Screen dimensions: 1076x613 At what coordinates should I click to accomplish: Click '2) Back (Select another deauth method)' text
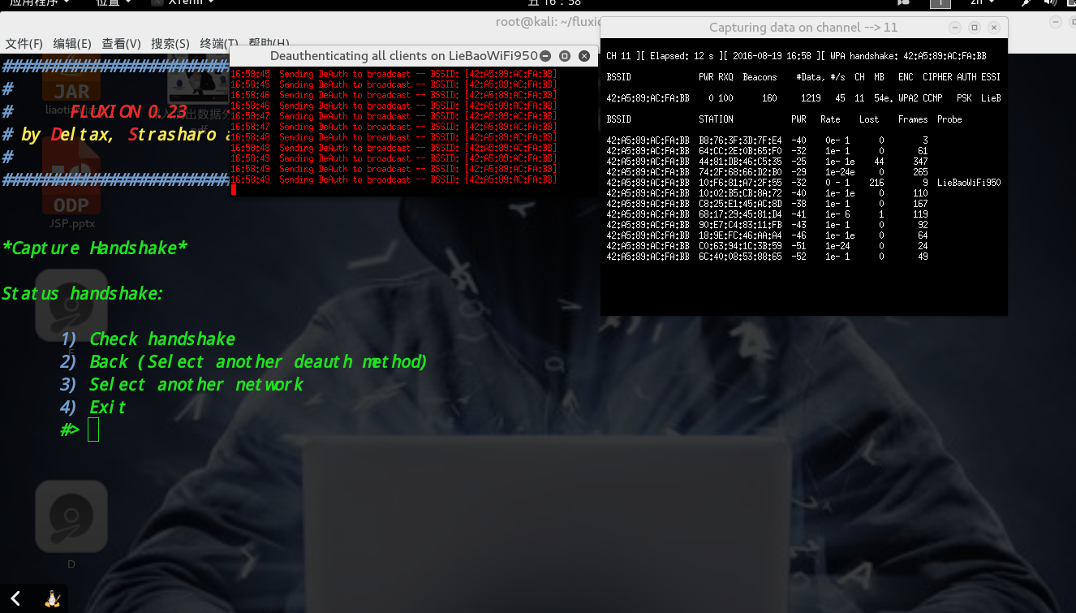[x=243, y=361]
